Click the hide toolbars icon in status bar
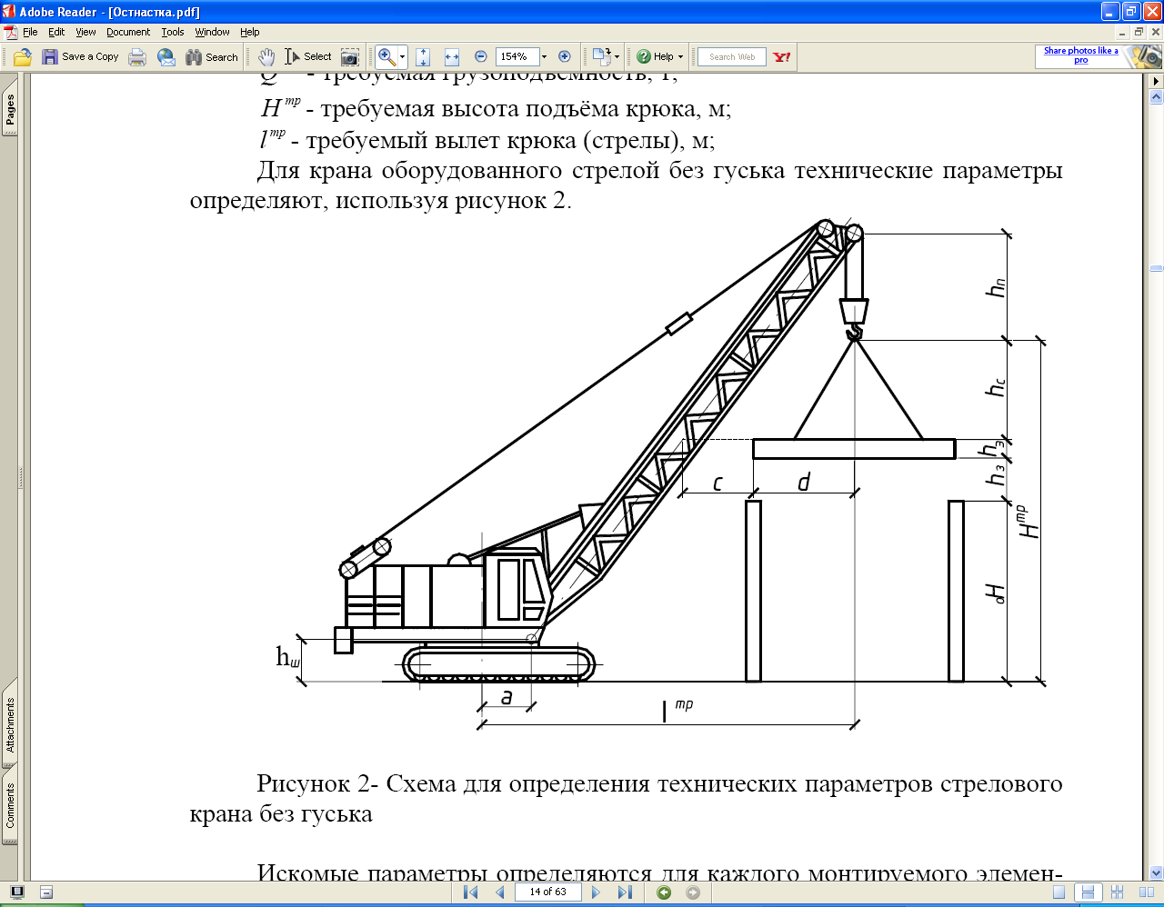 [x=46, y=892]
